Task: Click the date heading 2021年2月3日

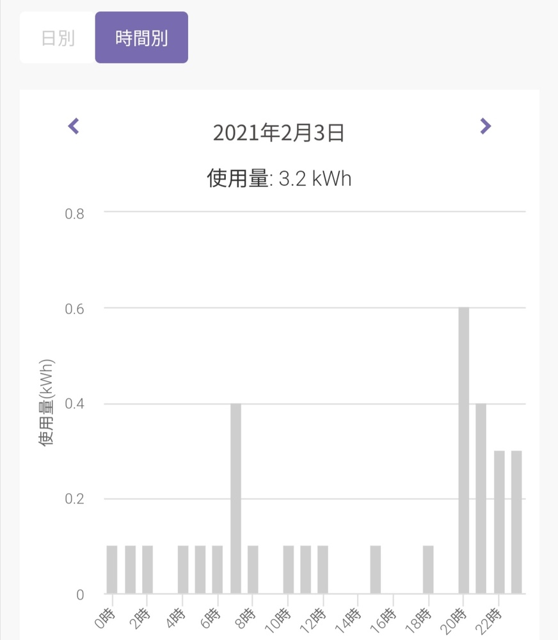Action: (279, 133)
